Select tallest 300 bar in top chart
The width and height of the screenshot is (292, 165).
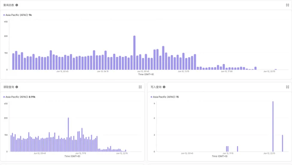(134, 53)
